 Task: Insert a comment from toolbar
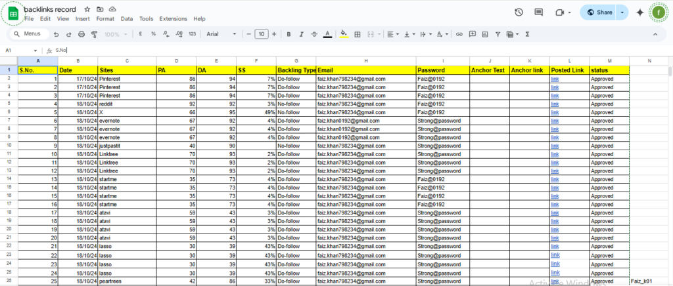472,34
